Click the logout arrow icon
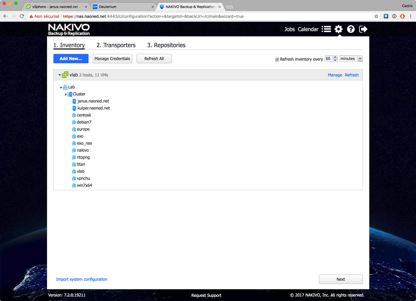The width and height of the screenshot is (416, 301). [x=363, y=29]
